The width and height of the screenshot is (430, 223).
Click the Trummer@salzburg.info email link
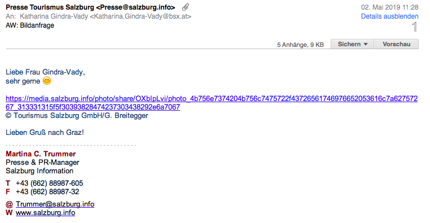click(55, 204)
